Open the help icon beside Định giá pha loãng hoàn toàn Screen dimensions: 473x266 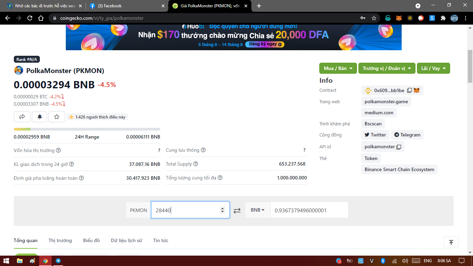81,178
